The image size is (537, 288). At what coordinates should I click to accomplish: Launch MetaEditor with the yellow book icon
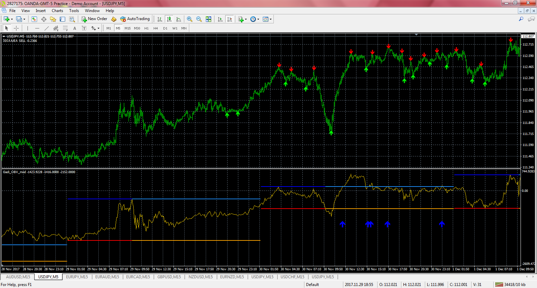point(114,19)
